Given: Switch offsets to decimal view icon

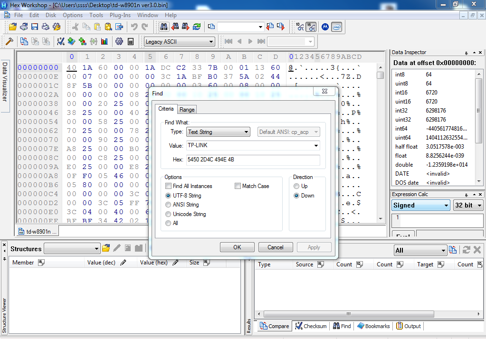Looking at the screenshot, I should pyautogui.click(x=300, y=27).
